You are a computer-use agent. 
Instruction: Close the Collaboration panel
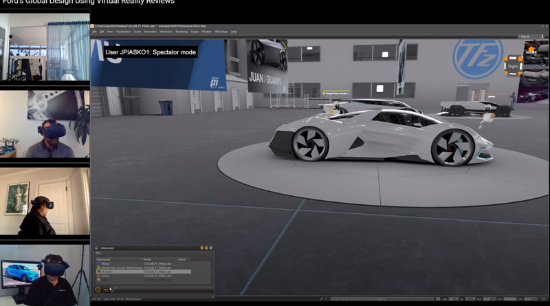click(x=211, y=248)
